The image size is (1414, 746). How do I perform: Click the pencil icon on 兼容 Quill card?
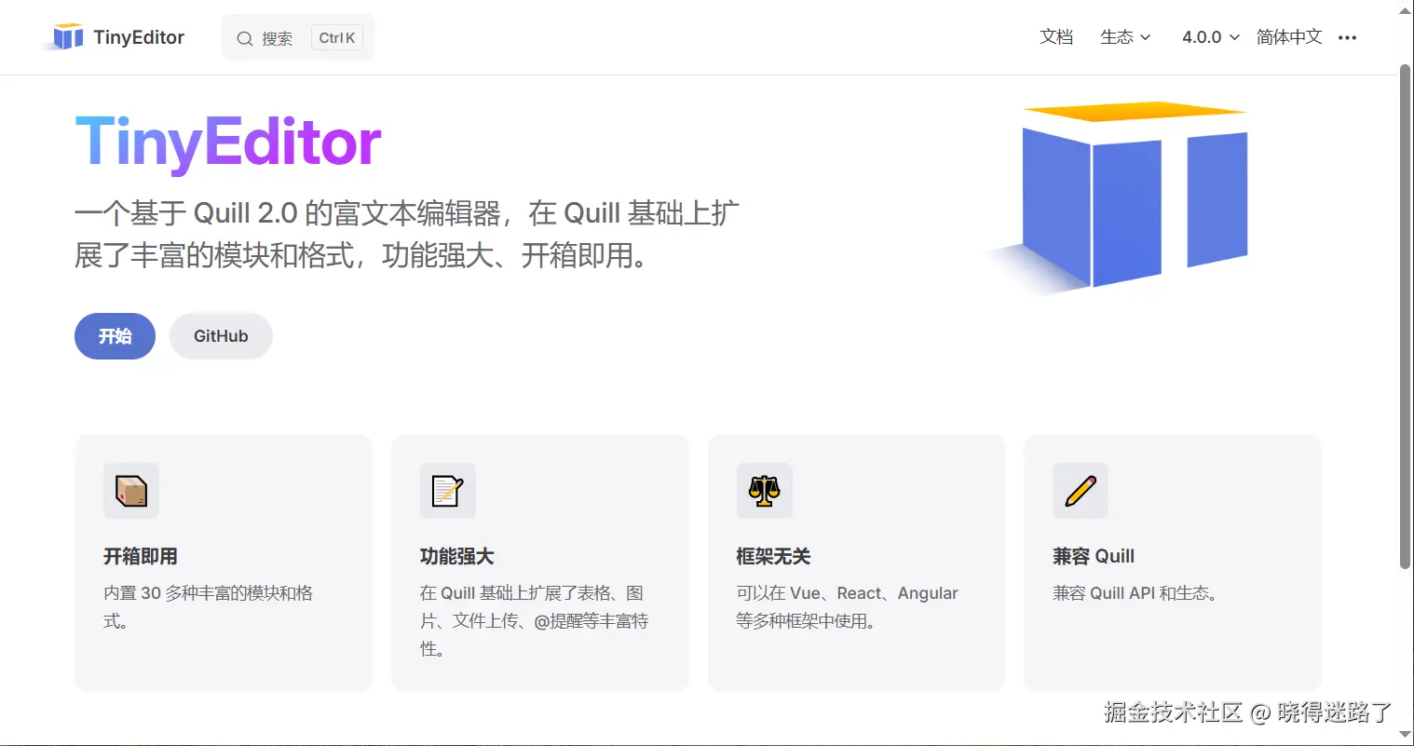coord(1081,491)
